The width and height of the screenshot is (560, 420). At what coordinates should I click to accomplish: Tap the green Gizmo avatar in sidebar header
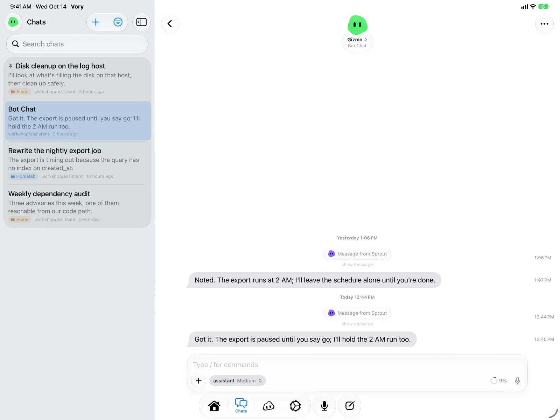click(13, 22)
